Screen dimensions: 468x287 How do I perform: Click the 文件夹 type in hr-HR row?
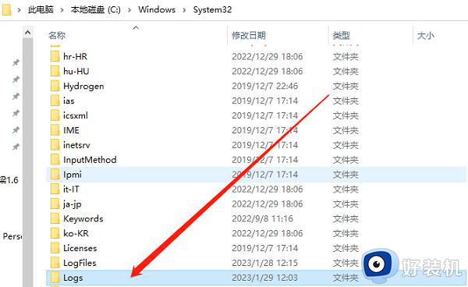[x=346, y=56]
